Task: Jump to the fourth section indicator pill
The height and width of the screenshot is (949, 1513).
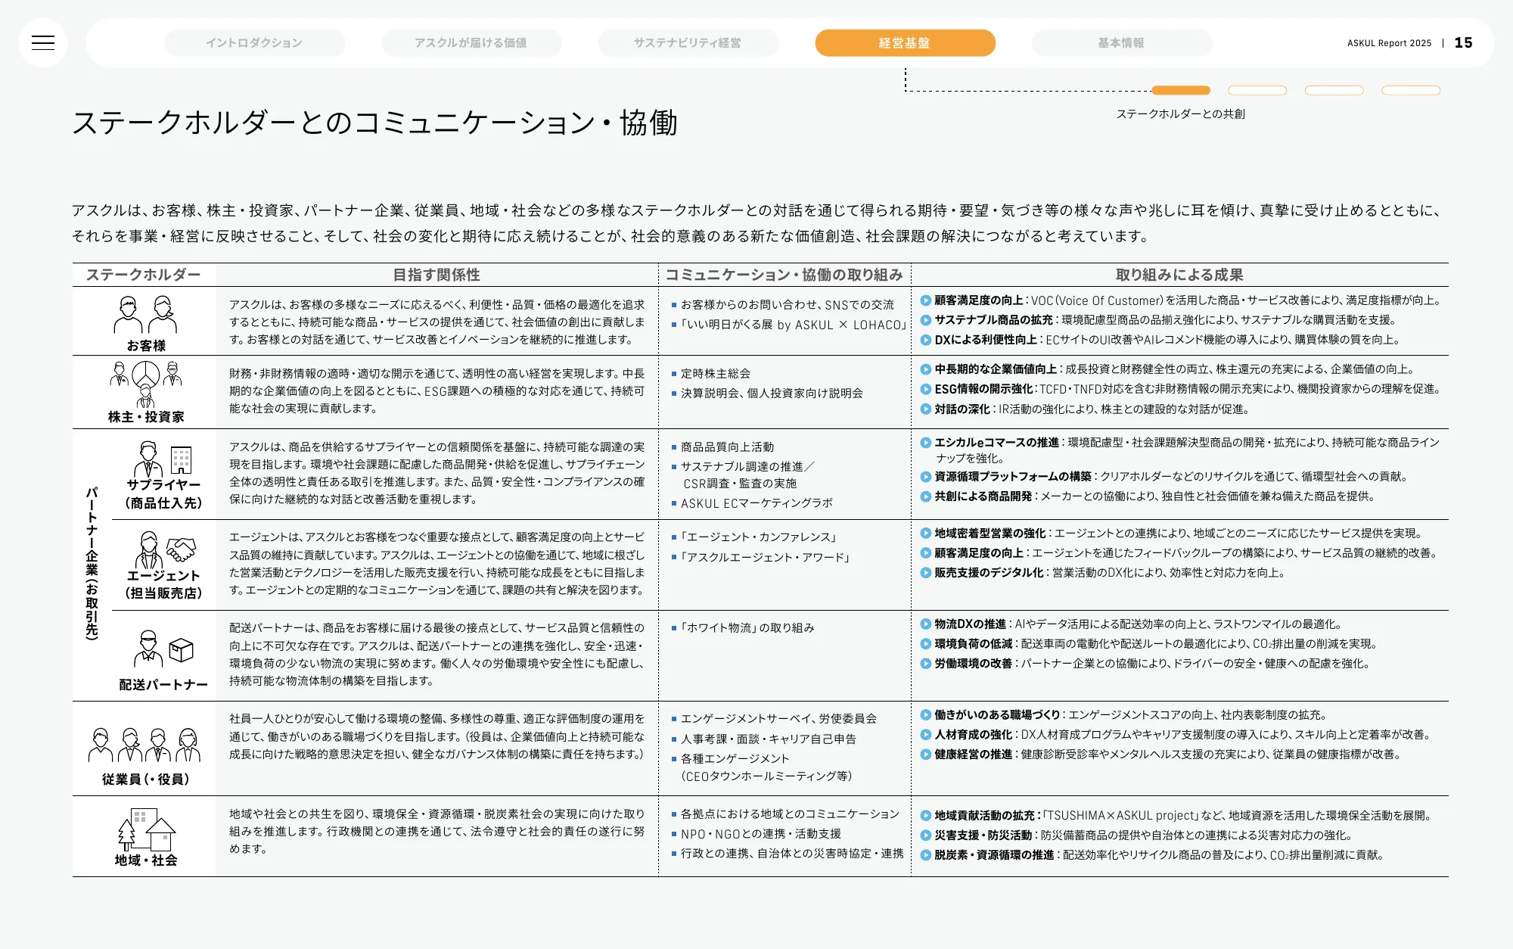Action: point(1411,90)
